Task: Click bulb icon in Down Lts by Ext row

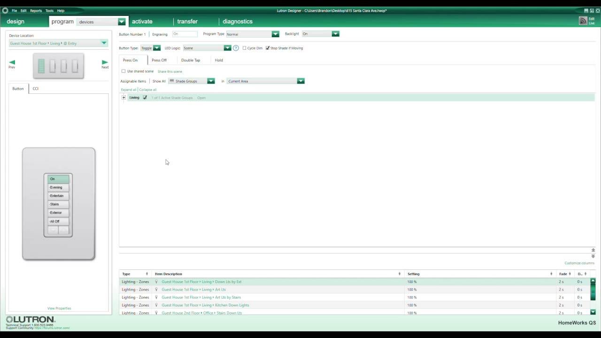Action: click(x=156, y=282)
